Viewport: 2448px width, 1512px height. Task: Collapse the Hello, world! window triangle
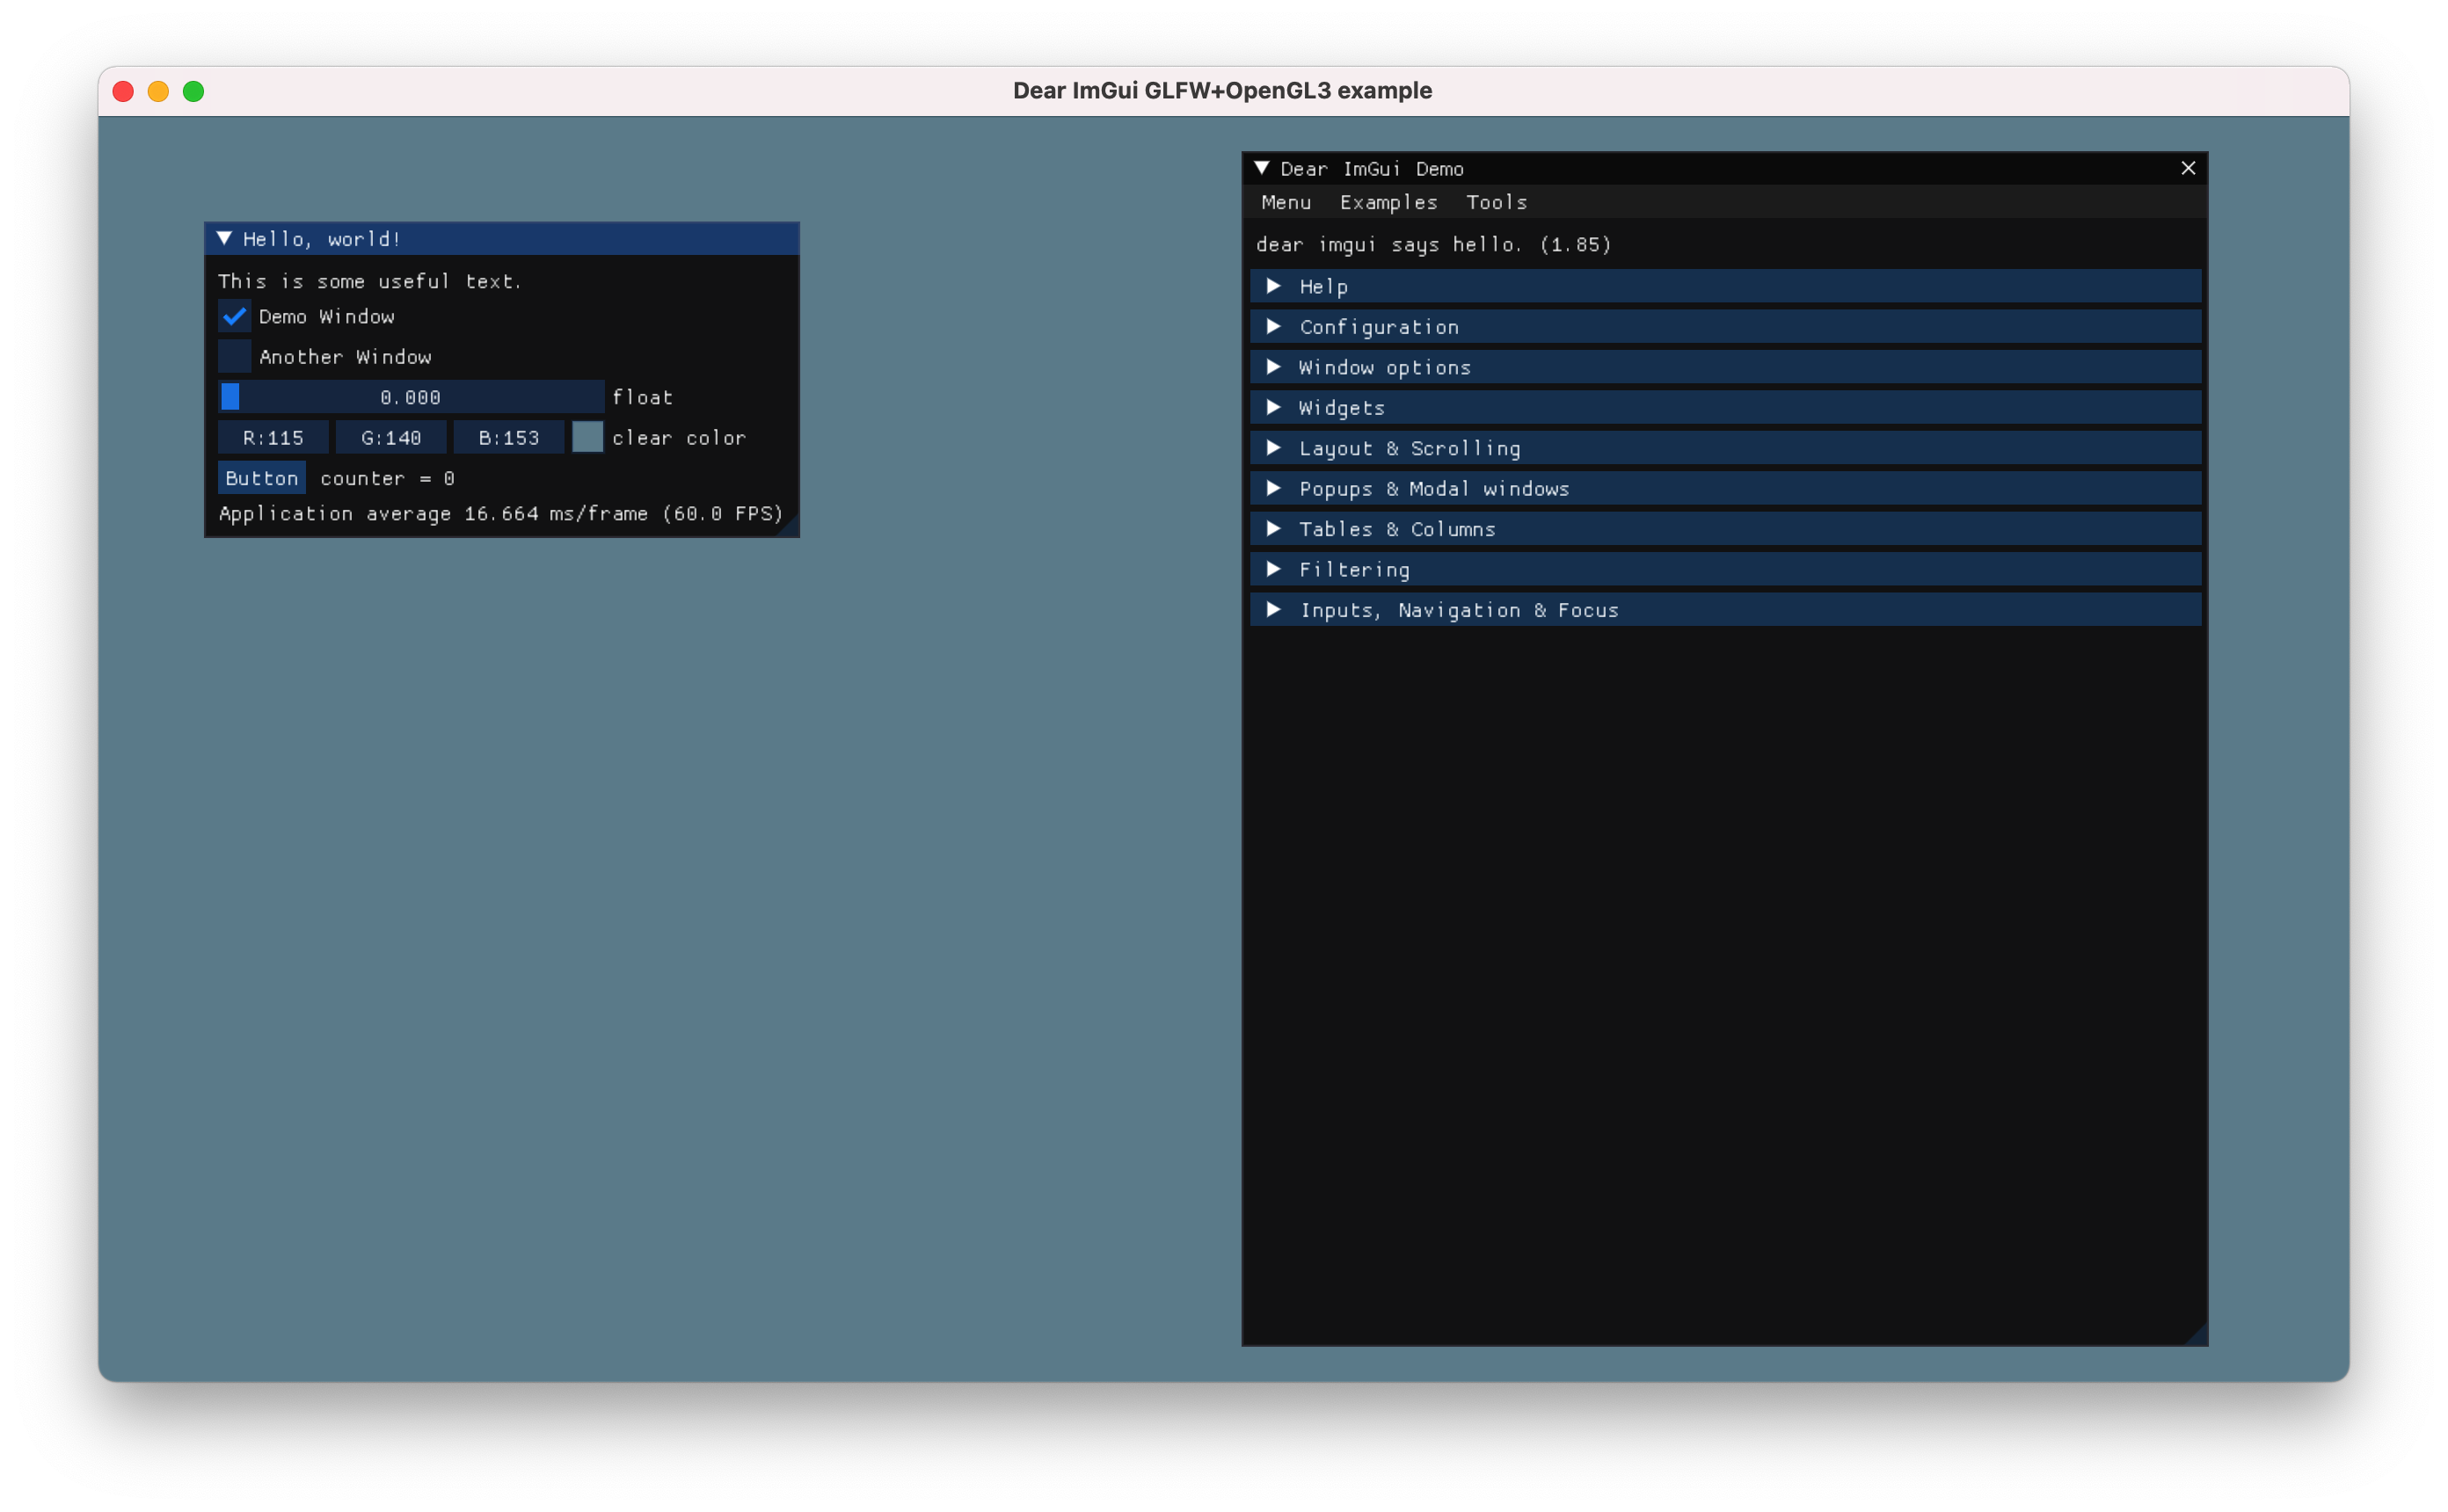(x=224, y=238)
